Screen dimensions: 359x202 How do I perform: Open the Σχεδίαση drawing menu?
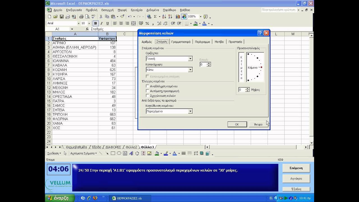tap(54, 153)
